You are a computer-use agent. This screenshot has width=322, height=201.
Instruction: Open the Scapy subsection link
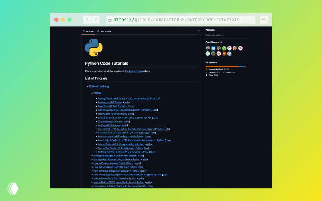pyautogui.click(x=97, y=93)
